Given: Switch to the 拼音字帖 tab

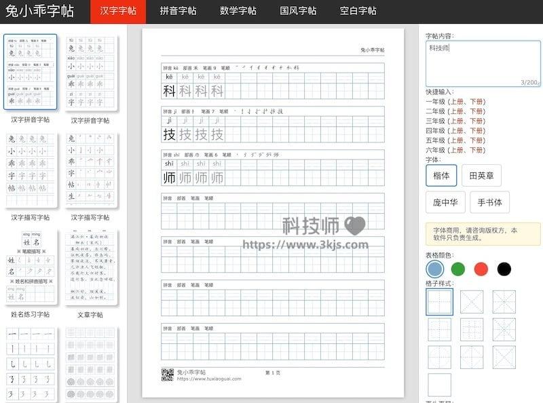Looking at the screenshot, I should tap(178, 11).
